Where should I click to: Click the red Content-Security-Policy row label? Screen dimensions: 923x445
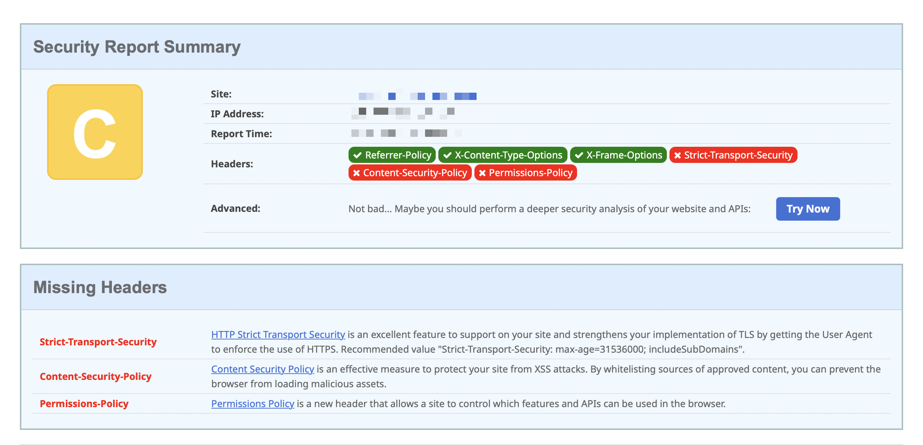click(95, 377)
